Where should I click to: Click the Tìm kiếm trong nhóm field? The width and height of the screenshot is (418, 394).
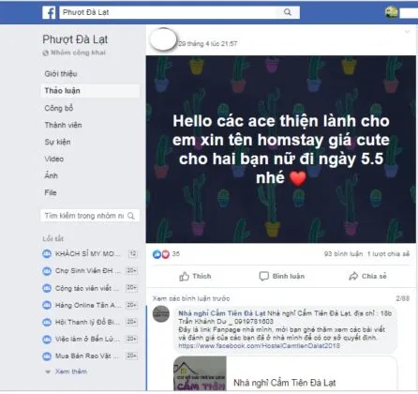[90, 216]
